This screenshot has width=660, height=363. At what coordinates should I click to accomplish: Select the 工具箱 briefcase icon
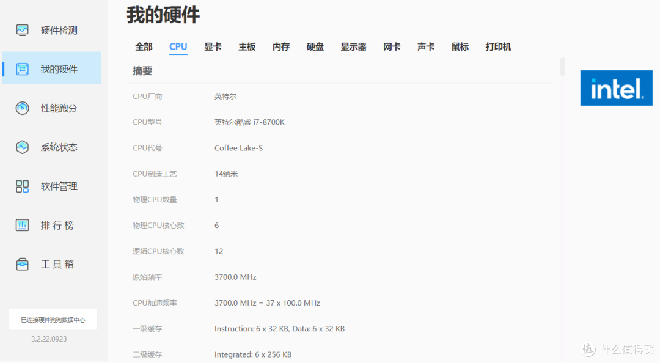(x=22, y=263)
